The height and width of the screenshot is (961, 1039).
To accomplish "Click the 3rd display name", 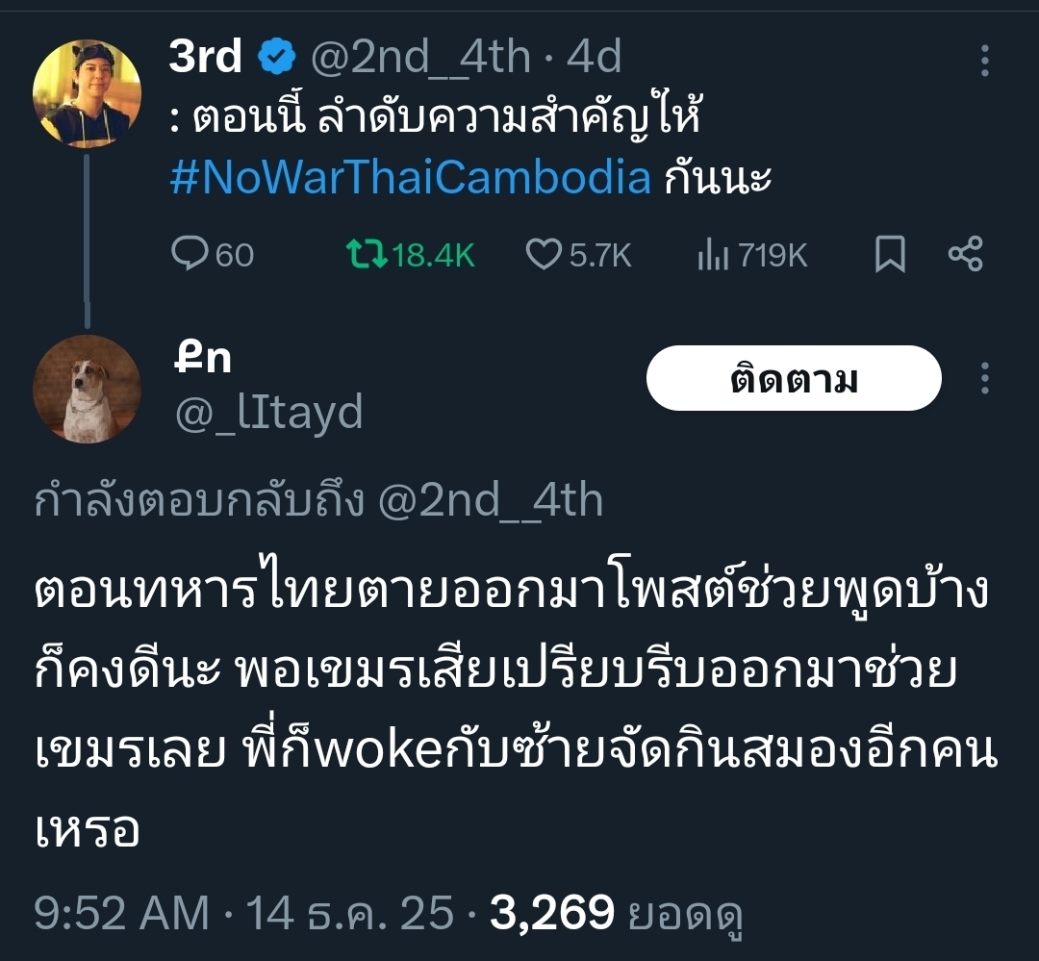I will tap(205, 60).
